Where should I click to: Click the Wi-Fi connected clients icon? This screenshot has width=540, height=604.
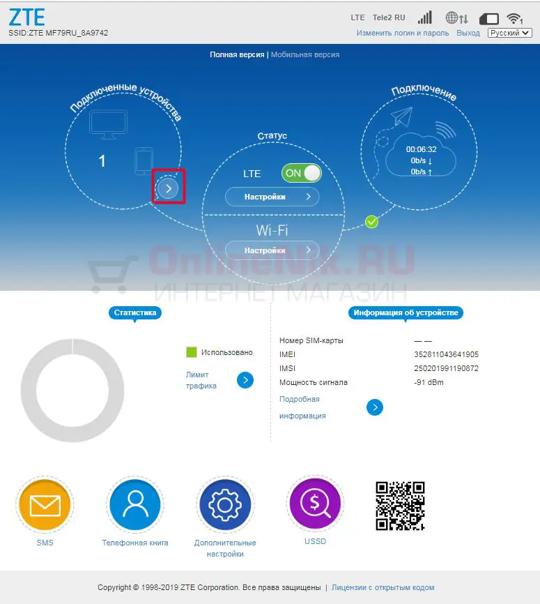point(514,18)
